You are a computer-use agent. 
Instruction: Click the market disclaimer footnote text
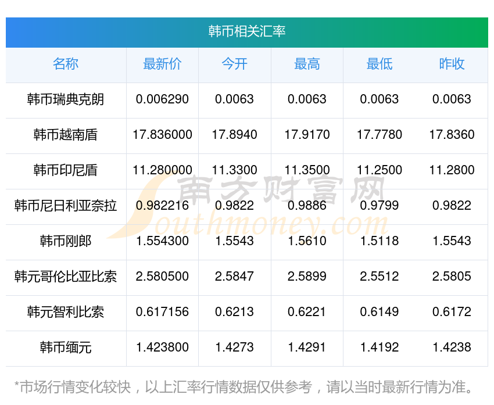click(243, 387)
